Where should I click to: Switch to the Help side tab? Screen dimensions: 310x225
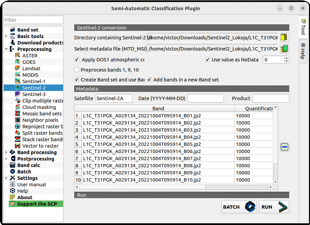(303, 51)
